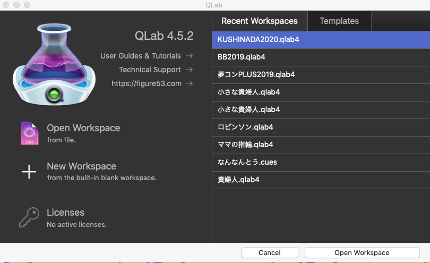The height and width of the screenshot is (263, 430).
Task: Switch to the Recent Workspaces tab
Action: coord(260,21)
